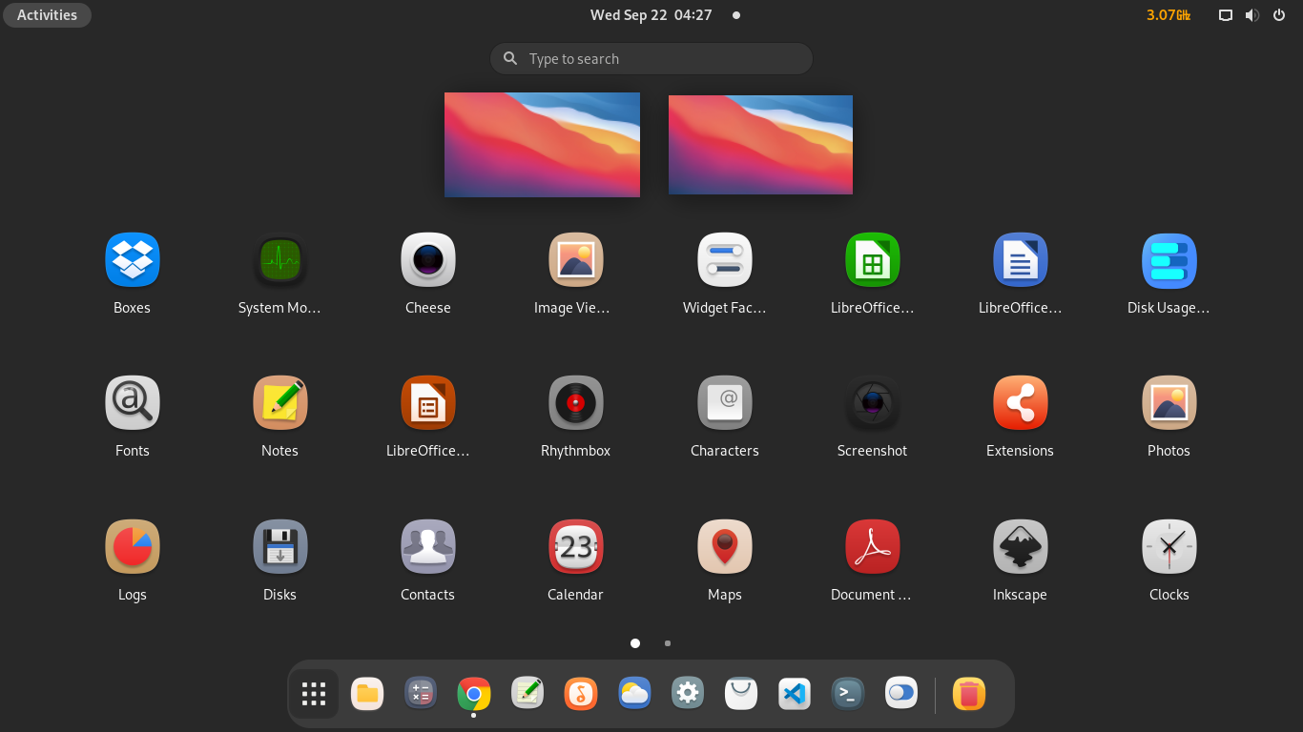Open the volume icon in the top bar
The height and width of the screenshot is (732, 1303).
pos(1252,15)
